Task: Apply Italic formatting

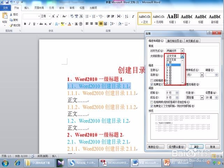Action: coord(29,24)
